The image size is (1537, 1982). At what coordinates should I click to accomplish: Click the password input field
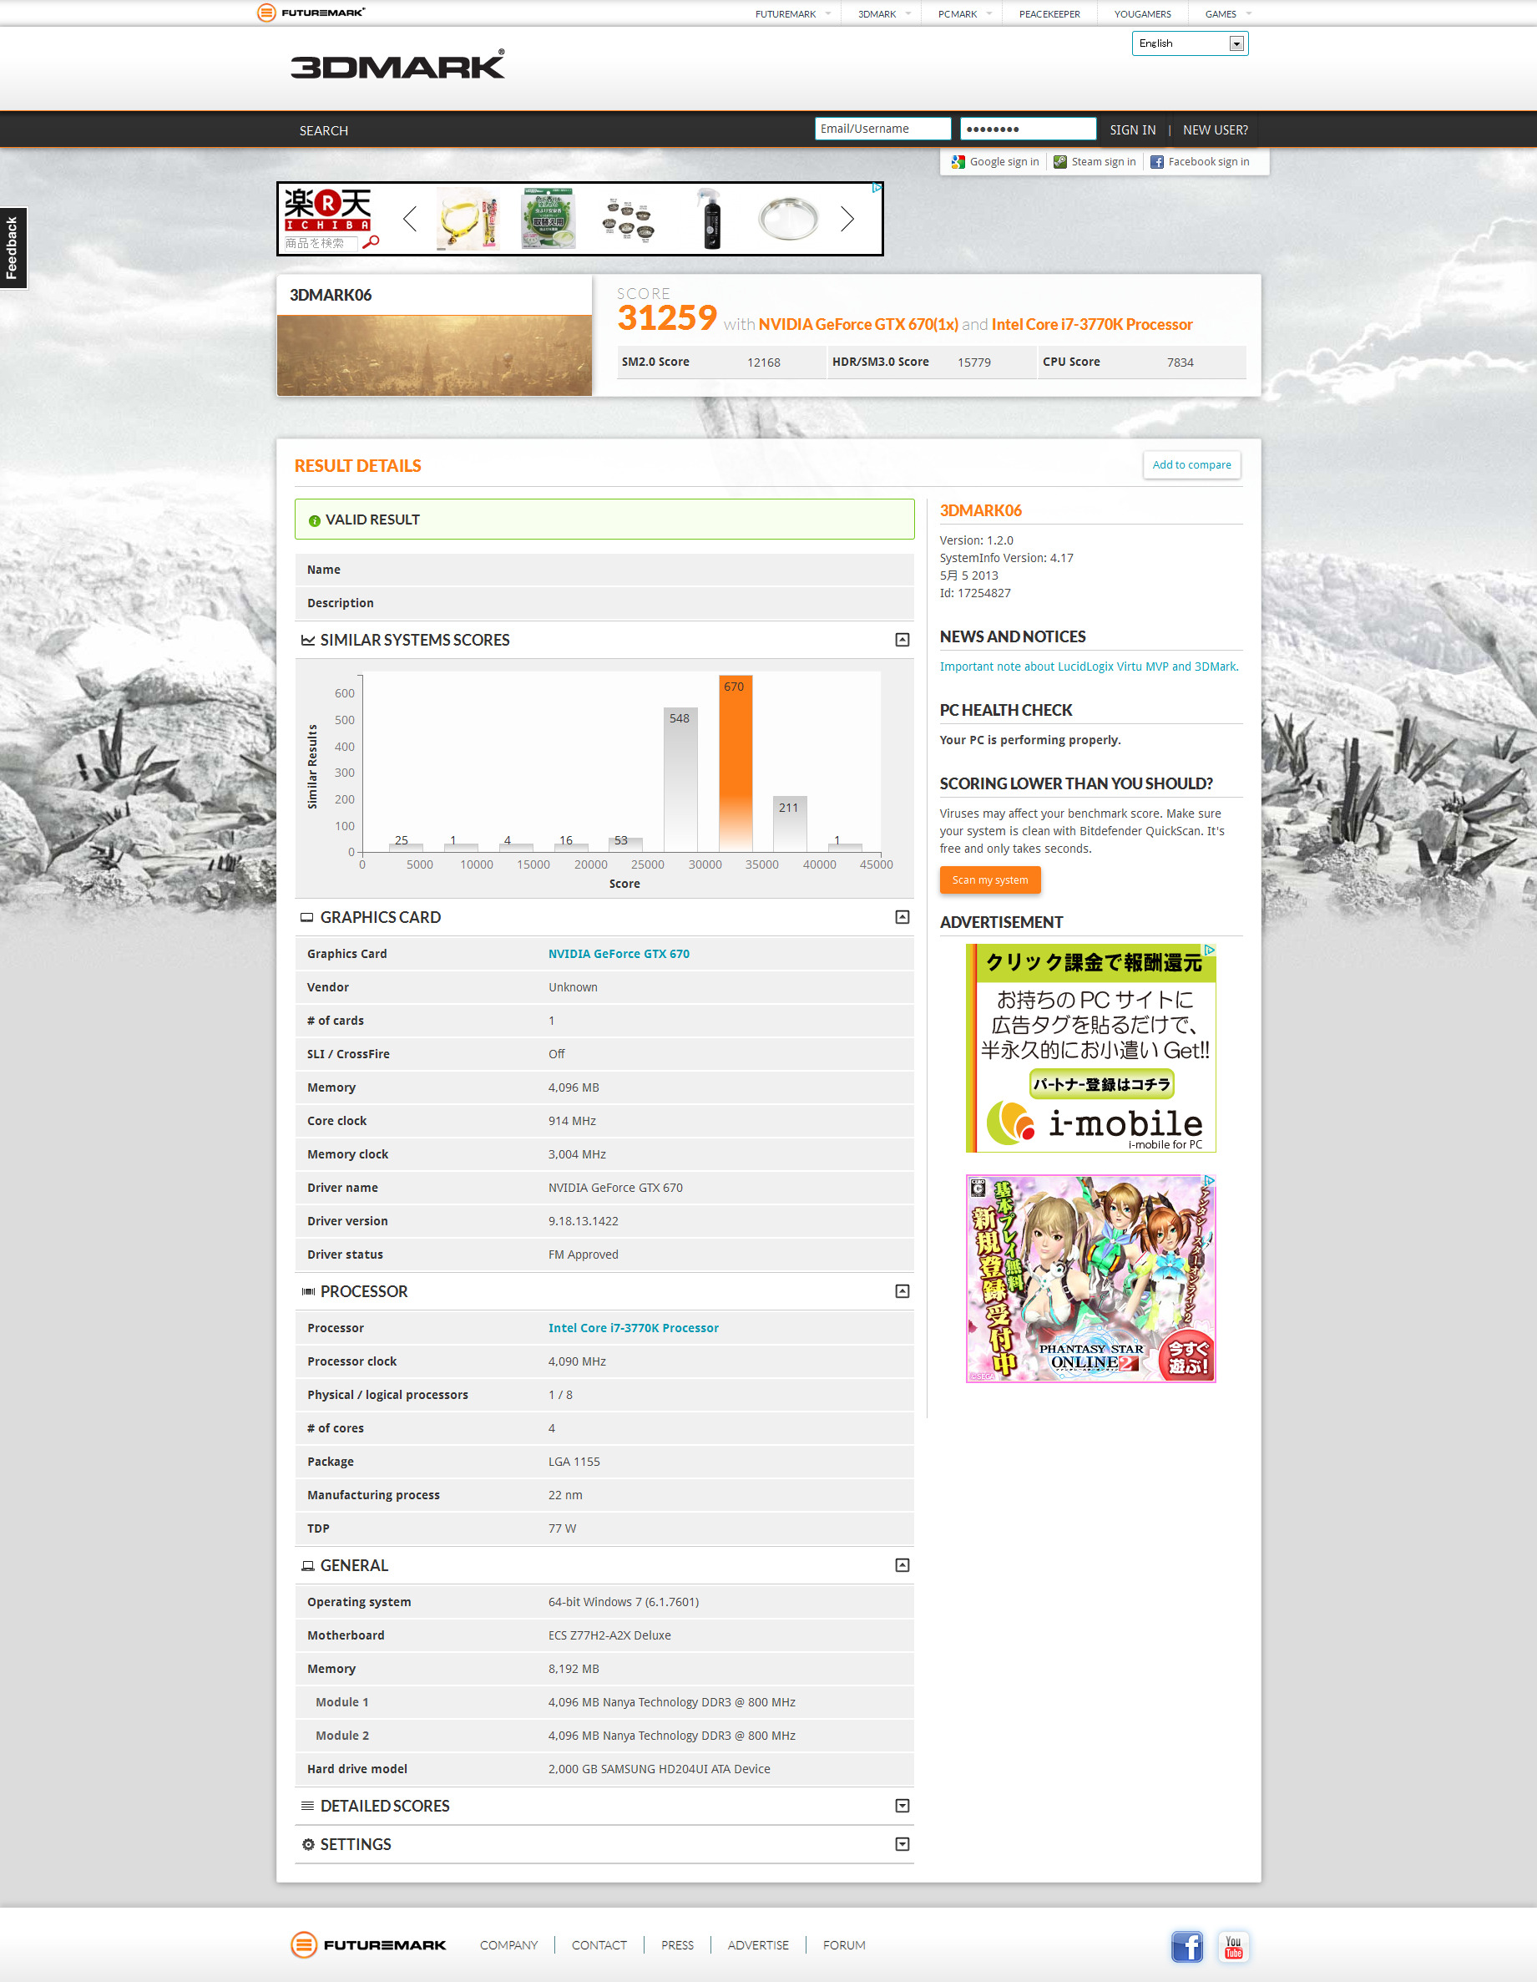pos(1028,129)
